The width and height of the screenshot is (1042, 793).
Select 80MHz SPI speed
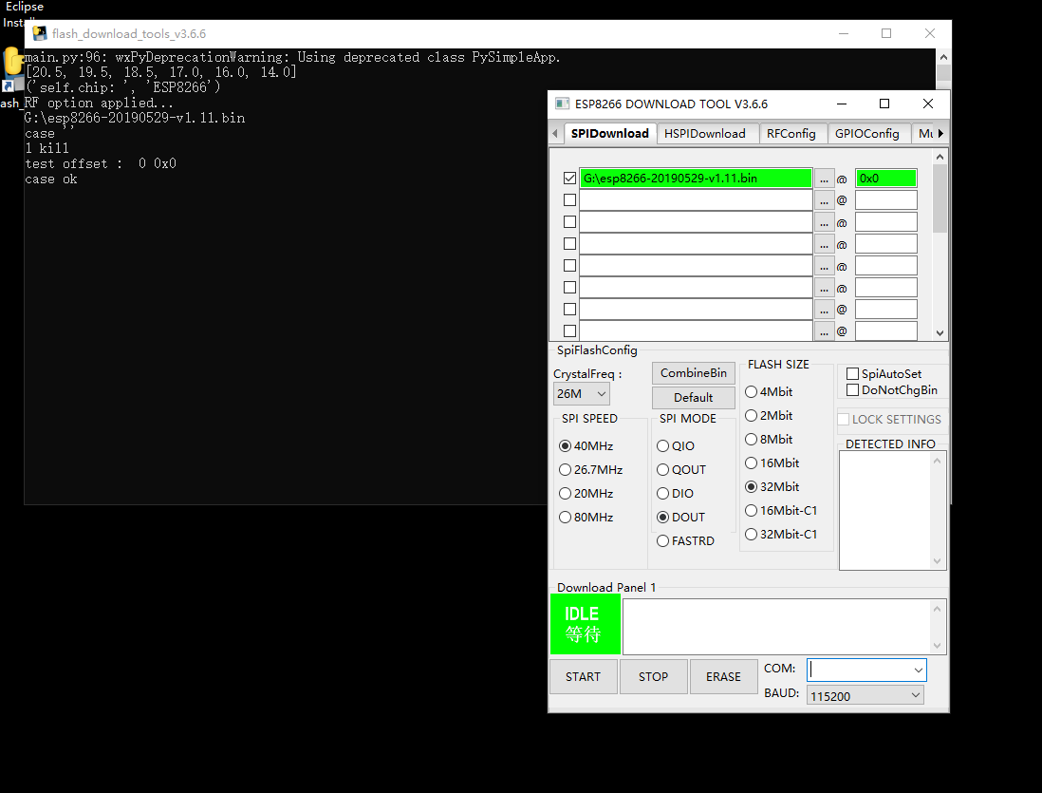pyautogui.click(x=566, y=517)
